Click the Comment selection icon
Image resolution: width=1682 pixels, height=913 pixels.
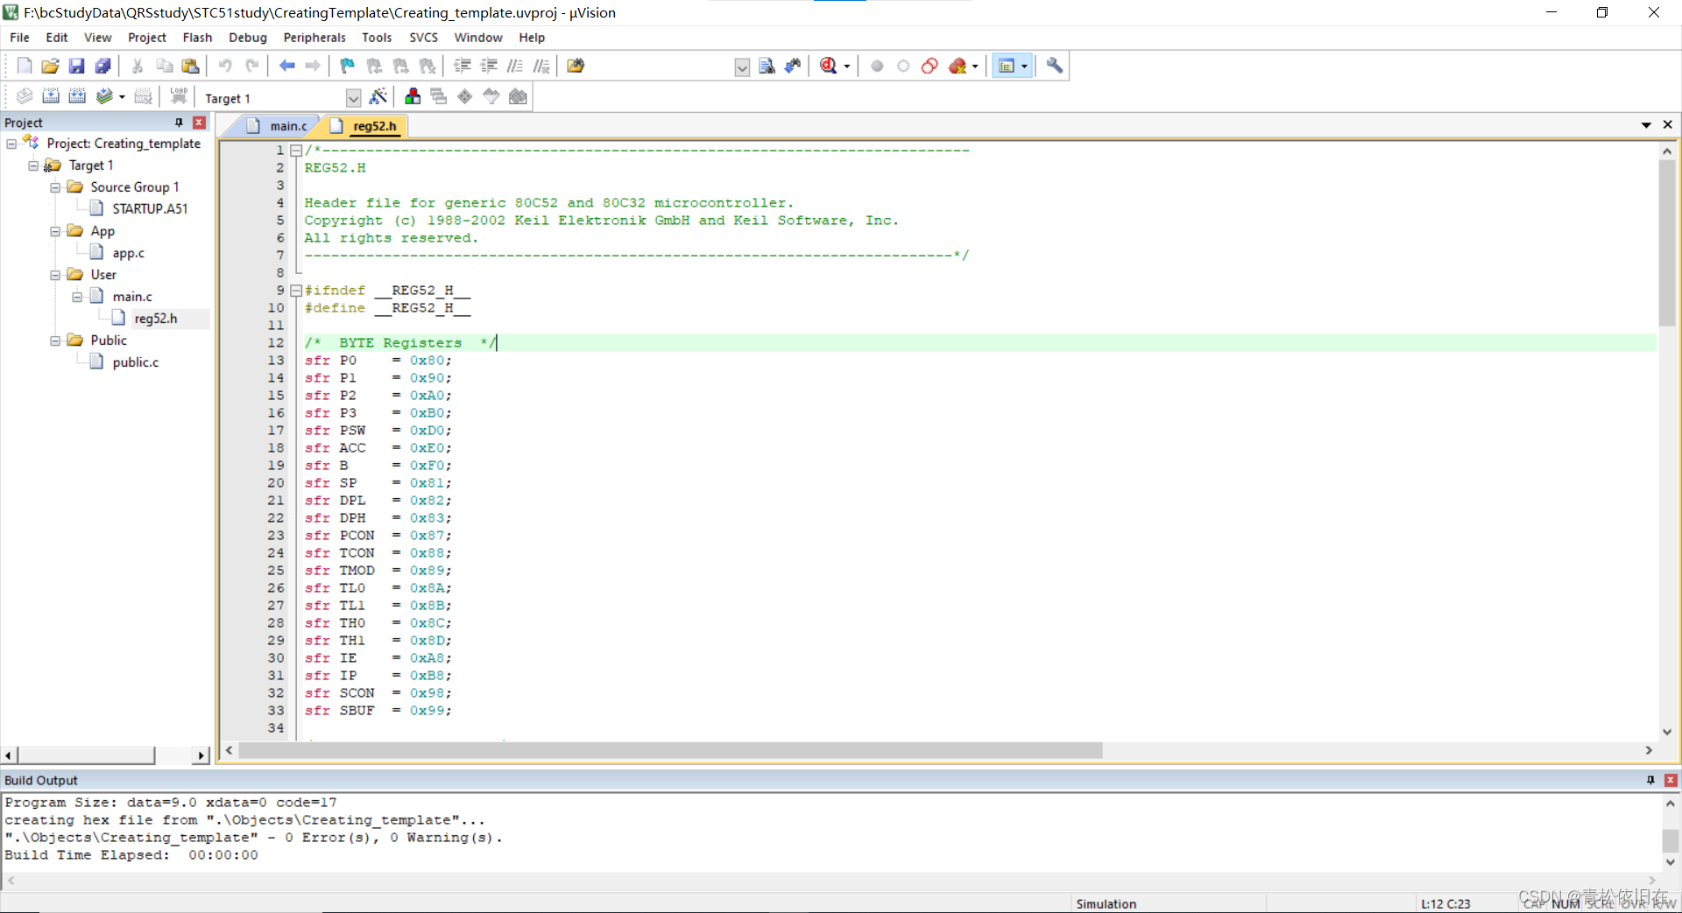pos(515,66)
